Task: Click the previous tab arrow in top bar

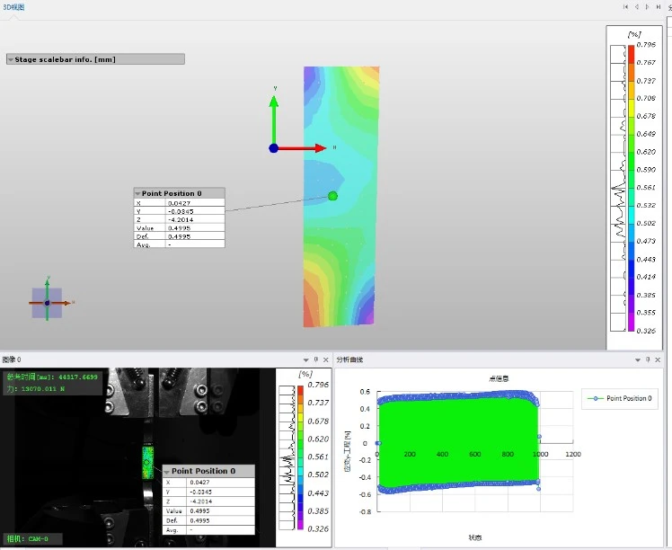Action: pos(637,7)
